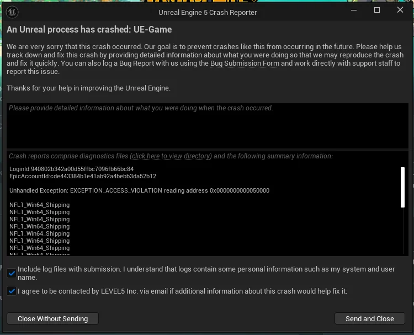414x335 pixels.
Task: Click the 'An Unreal process has crashed' heading
Action: (89, 29)
